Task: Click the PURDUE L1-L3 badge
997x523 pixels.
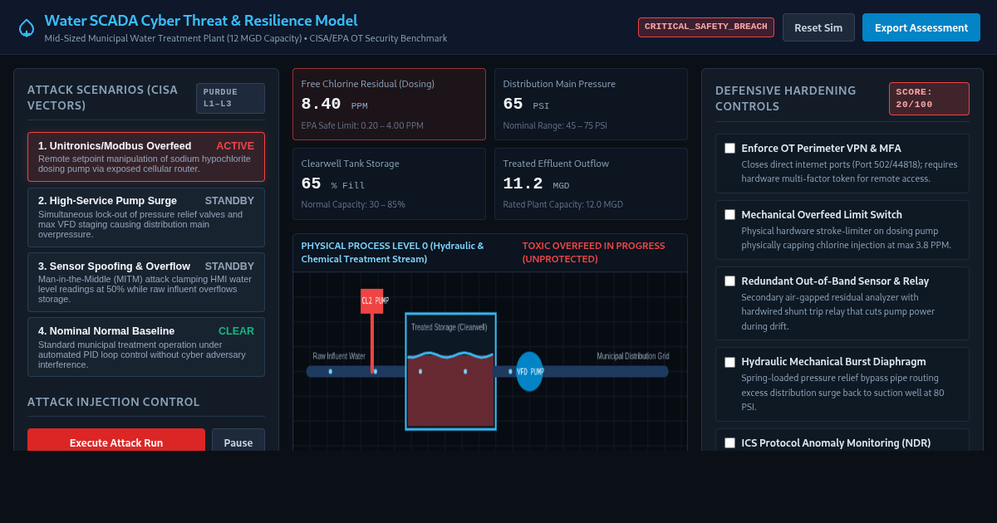Action: (230, 98)
